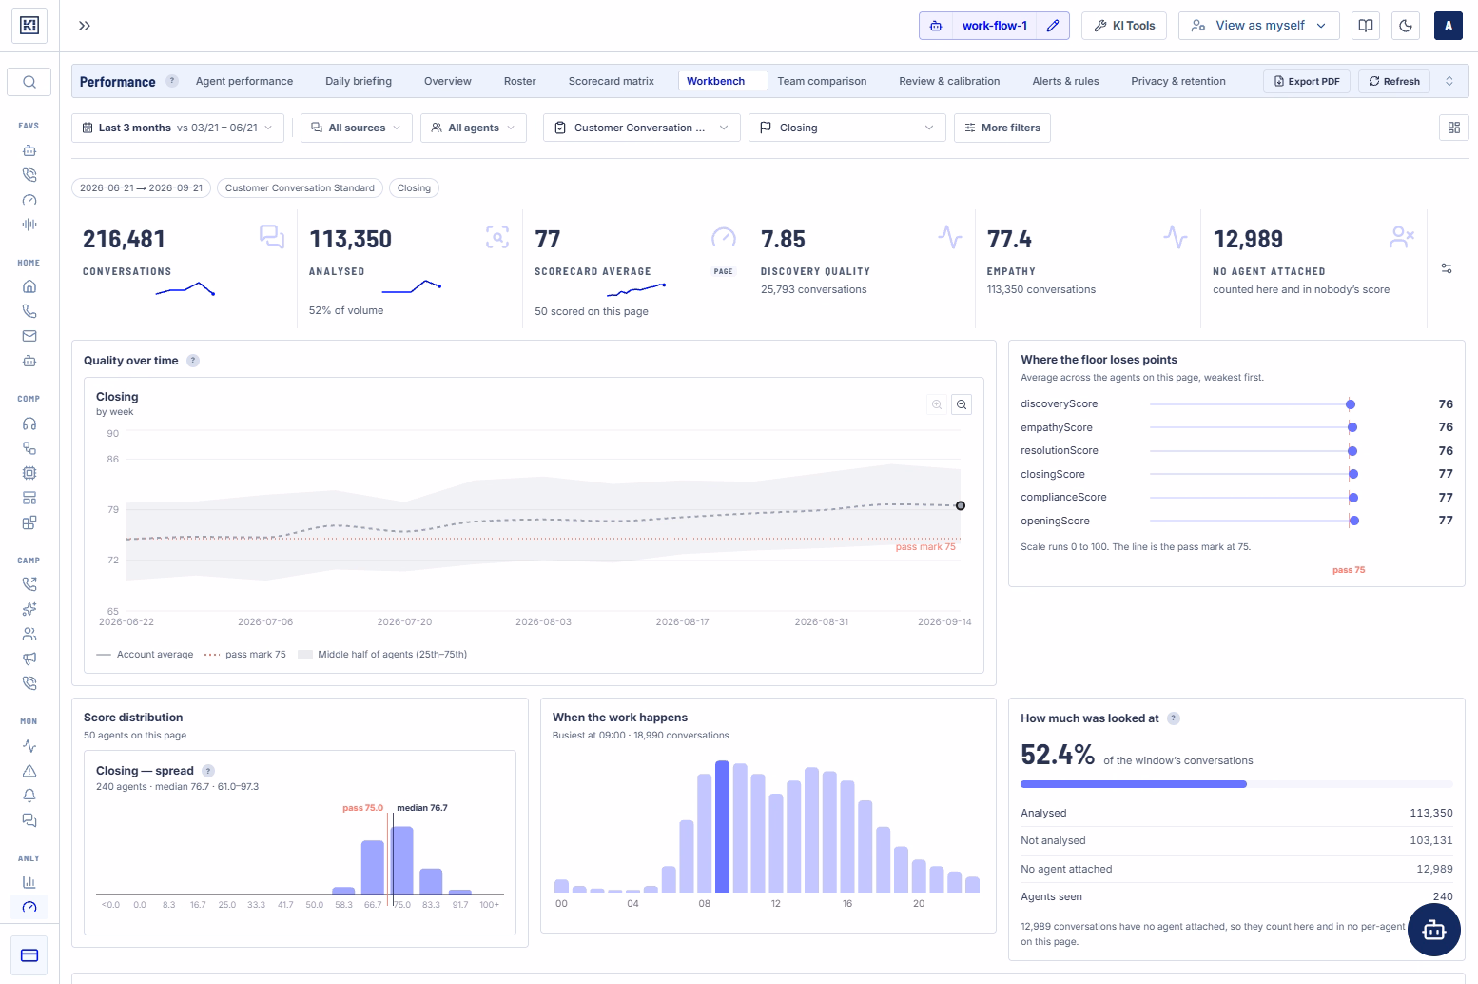Open the billing card icon at sidebar bottom

pos(29,955)
